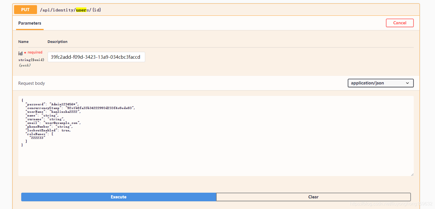Click the phoneNumber line in JSON

(x=49, y=127)
